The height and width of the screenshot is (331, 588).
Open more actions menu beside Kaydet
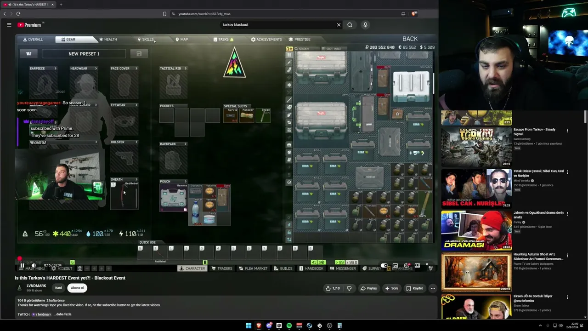pos(433,288)
